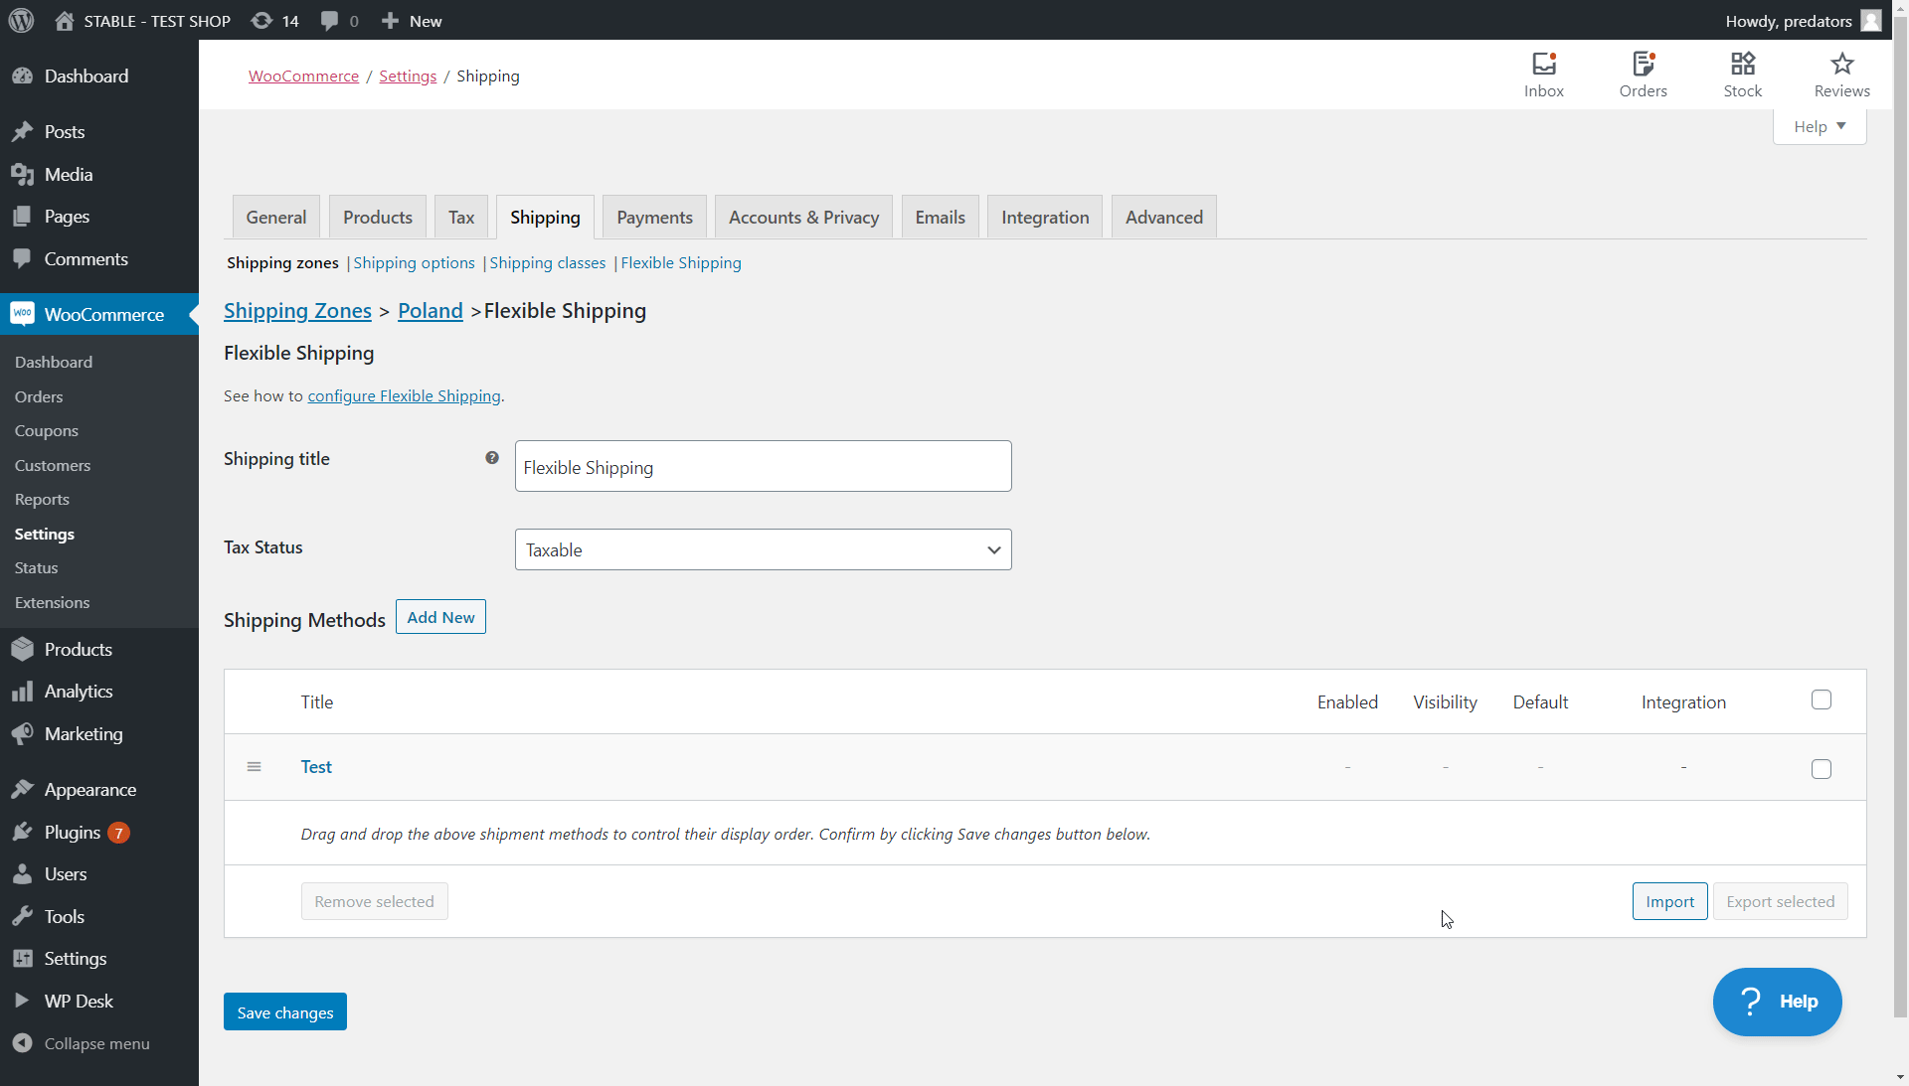Click the updates icon showing 14
1909x1086 pixels.
274,21
